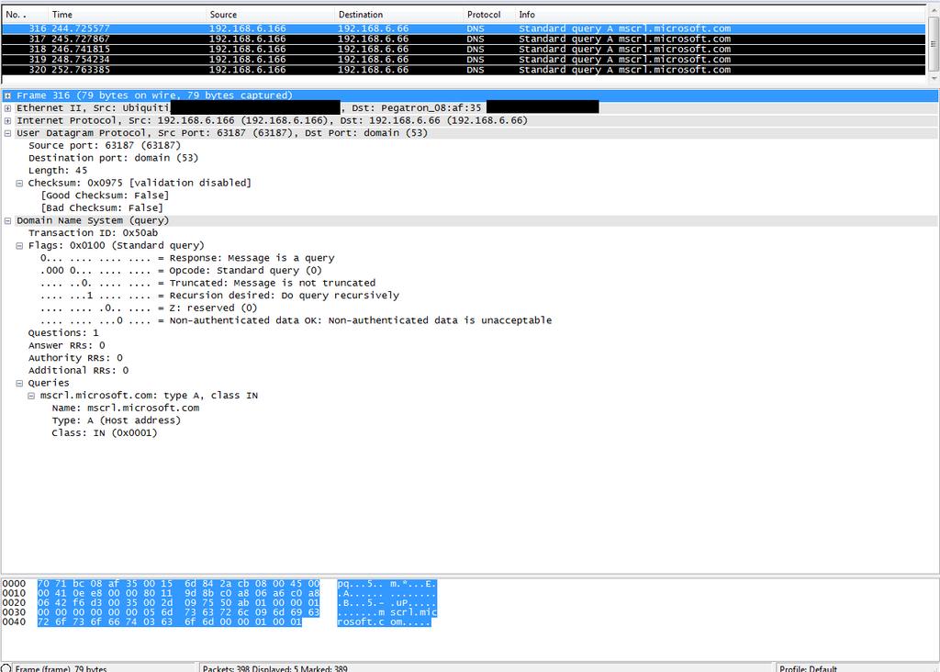Select the Class: IN (0x0001) field

[x=105, y=433]
